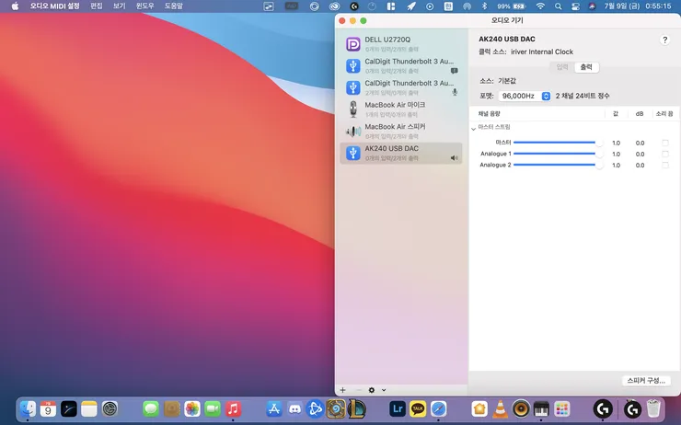Open Lightroom from the Dock
The width and height of the screenshot is (681, 425).
[398, 408]
